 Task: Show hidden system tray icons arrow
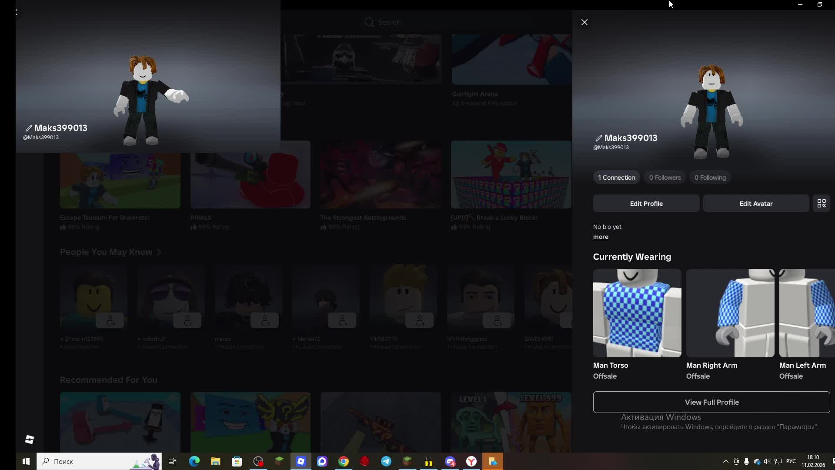(725, 461)
